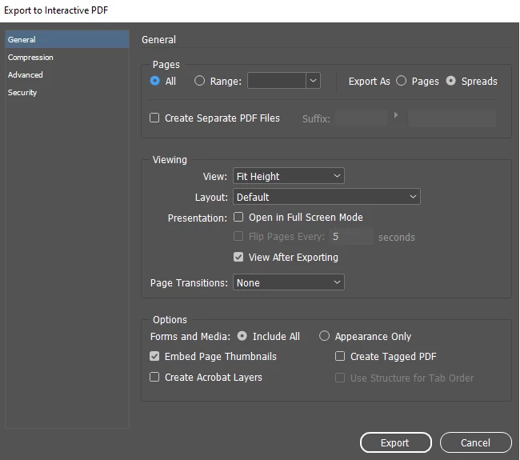The width and height of the screenshot is (520, 460).
Task: Open the Layout dropdown showing Default
Action: click(326, 197)
